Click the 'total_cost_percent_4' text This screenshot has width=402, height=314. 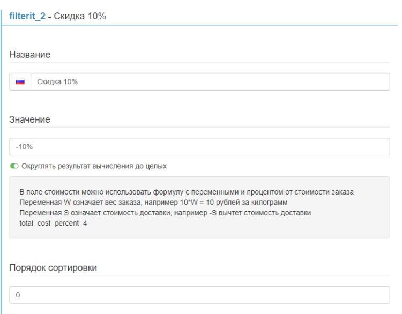tap(53, 223)
